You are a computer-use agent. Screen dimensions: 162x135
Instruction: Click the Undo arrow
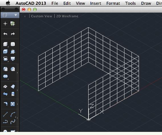[5, 34]
